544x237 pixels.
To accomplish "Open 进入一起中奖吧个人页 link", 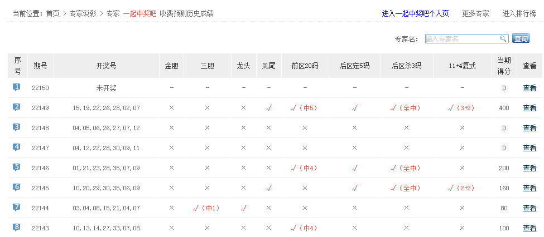I will click(415, 13).
